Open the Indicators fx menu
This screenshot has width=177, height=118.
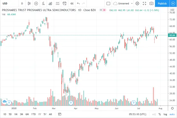[43, 3]
